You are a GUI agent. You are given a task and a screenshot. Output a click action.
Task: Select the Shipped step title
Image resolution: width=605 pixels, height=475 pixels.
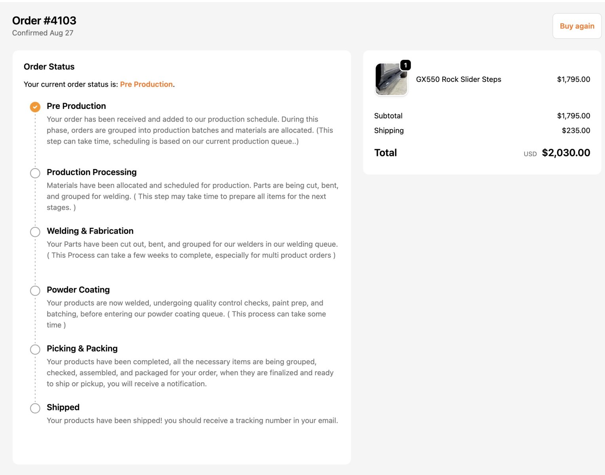63,407
